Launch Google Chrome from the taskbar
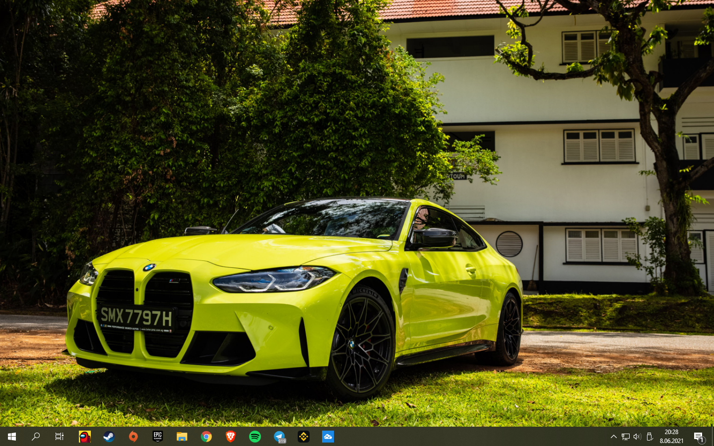714x446 pixels. pyautogui.click(x=206, y=437)
